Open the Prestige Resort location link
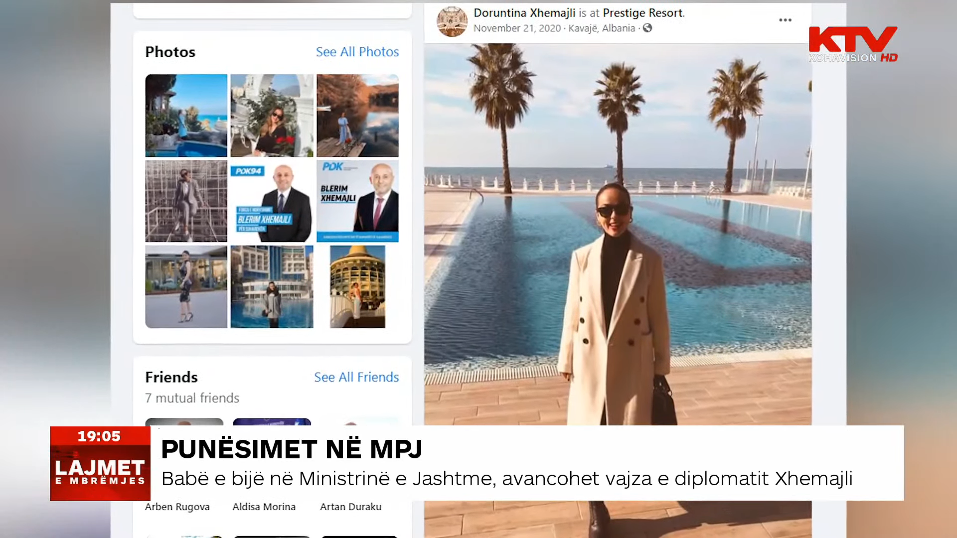This screenshot has height=538, width=957. [x=642, y=13]
